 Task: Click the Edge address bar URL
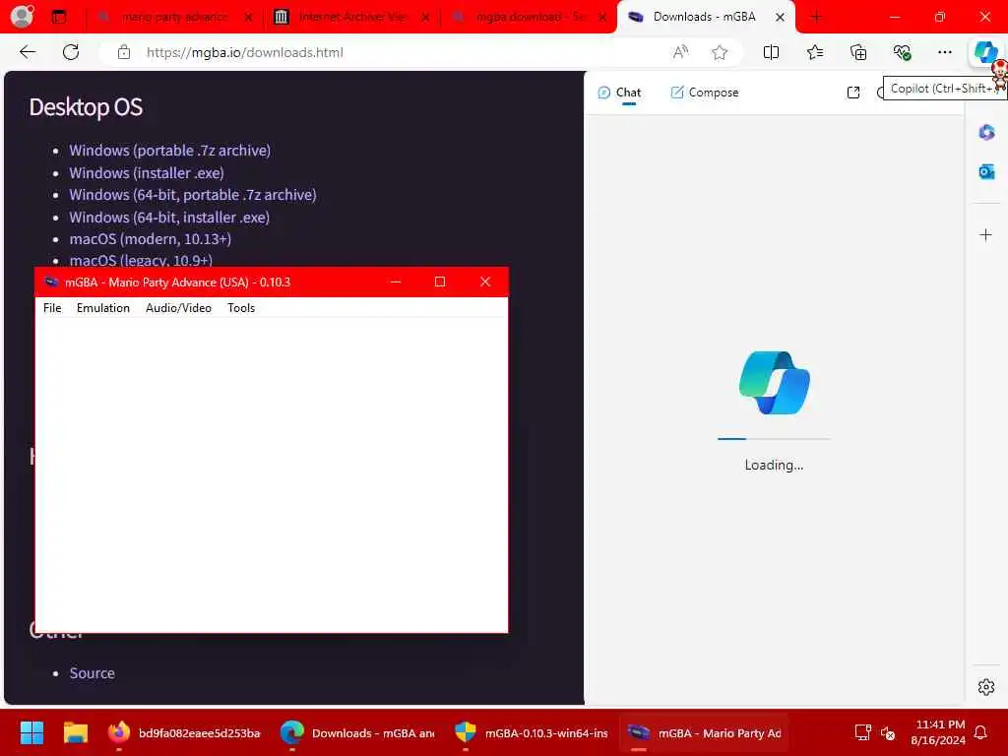click(x=245, y=53)
